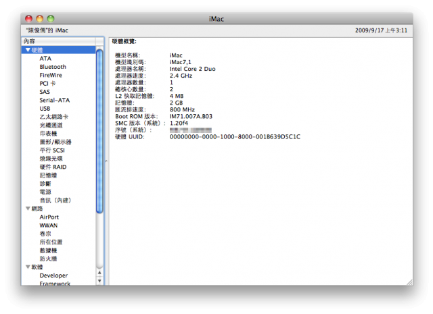The image size is (433, 314).
Task: Select Bluetooth in the hardware list
Action: [53, 67]
